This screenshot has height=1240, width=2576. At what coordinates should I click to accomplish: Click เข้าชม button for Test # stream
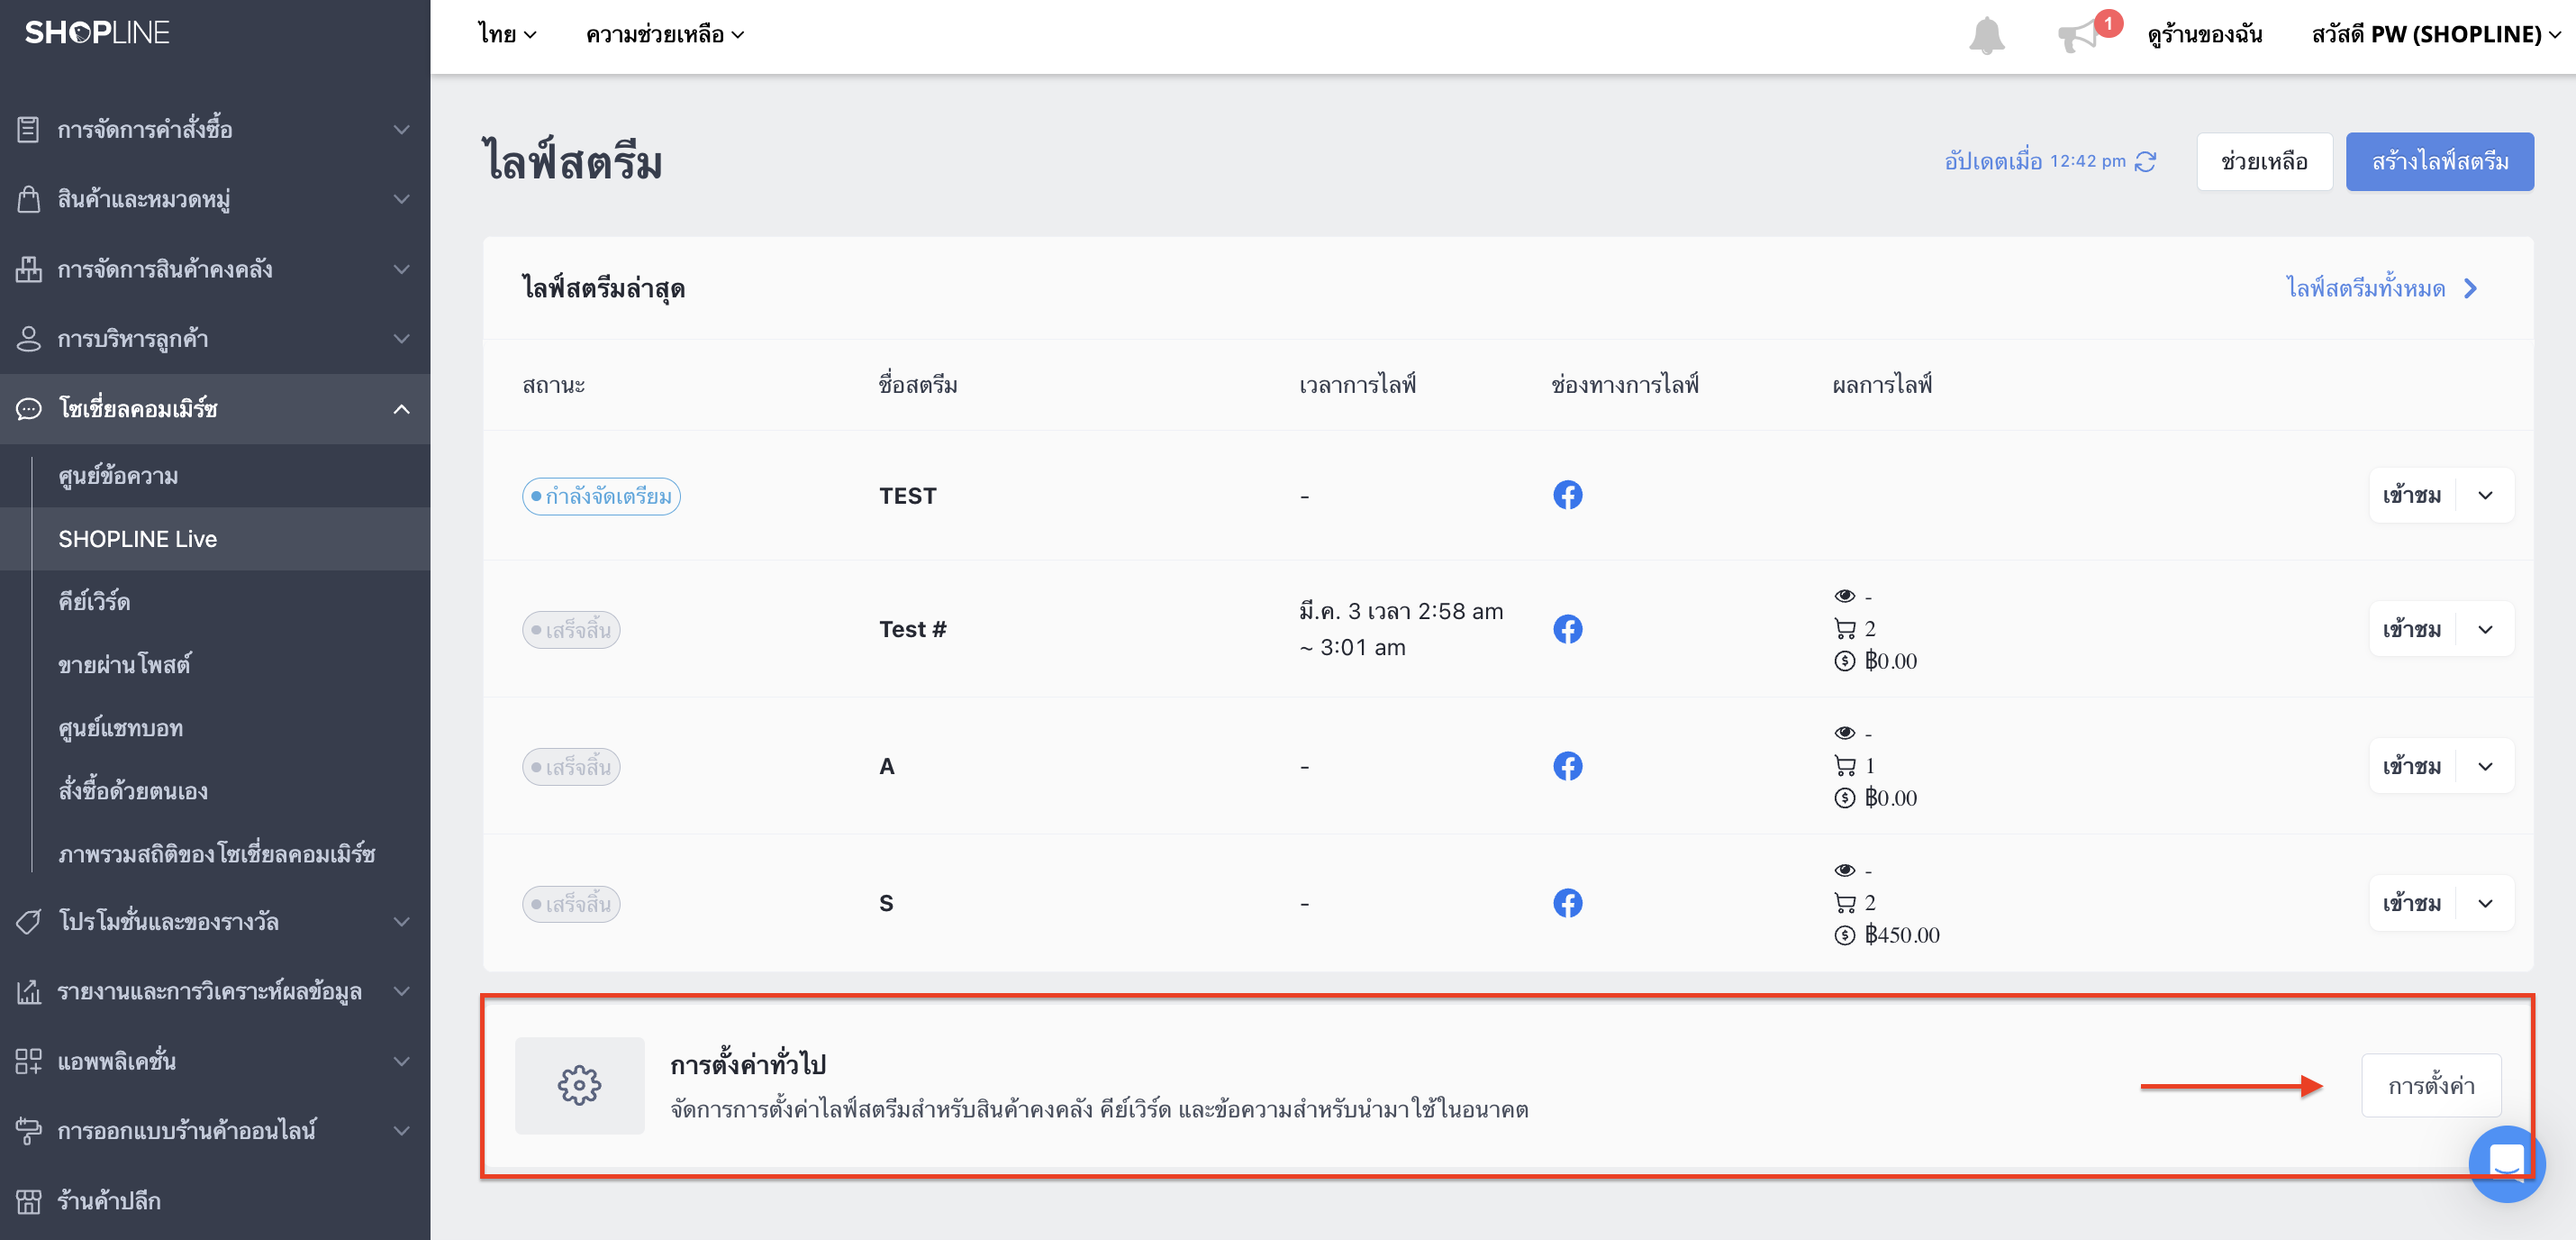coord(2413,630)
